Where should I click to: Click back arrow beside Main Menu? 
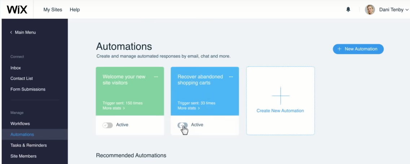pos(11,33)
